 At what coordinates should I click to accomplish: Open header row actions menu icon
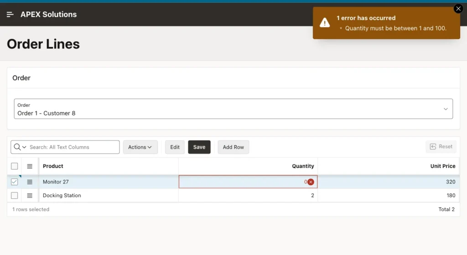coord(30,166)
